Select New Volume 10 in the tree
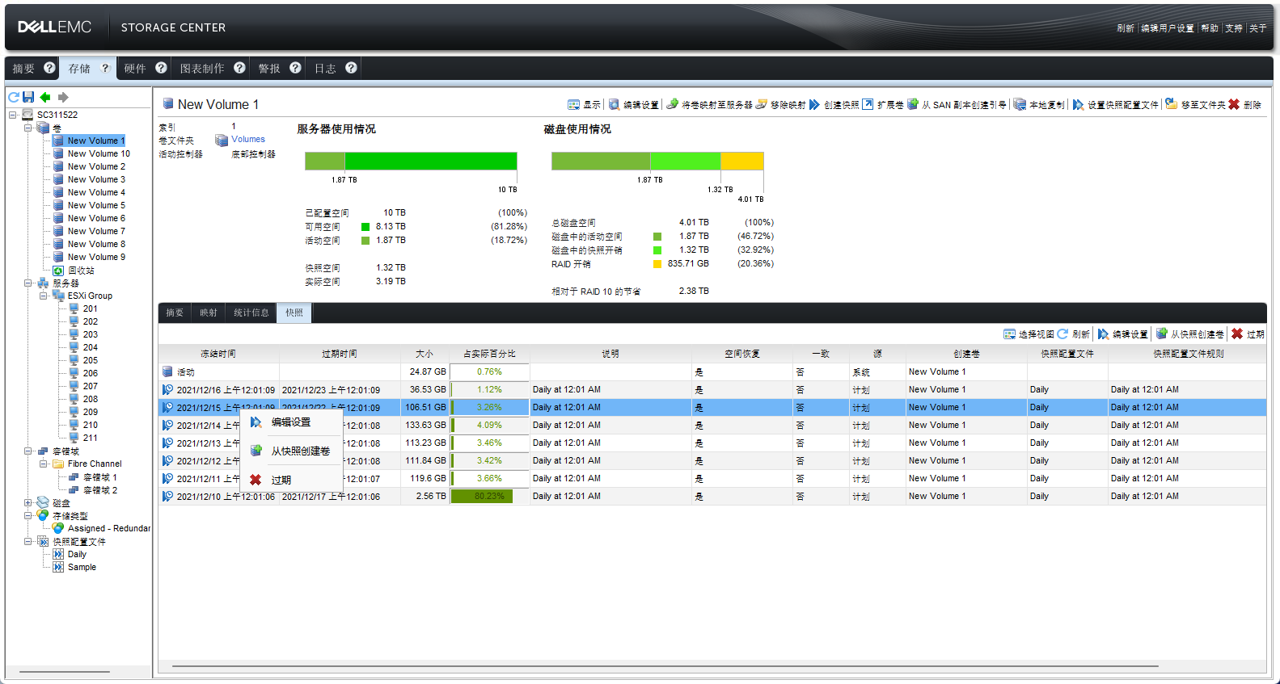Viewport: 1280px width, 684px height. tap(99, 153)
